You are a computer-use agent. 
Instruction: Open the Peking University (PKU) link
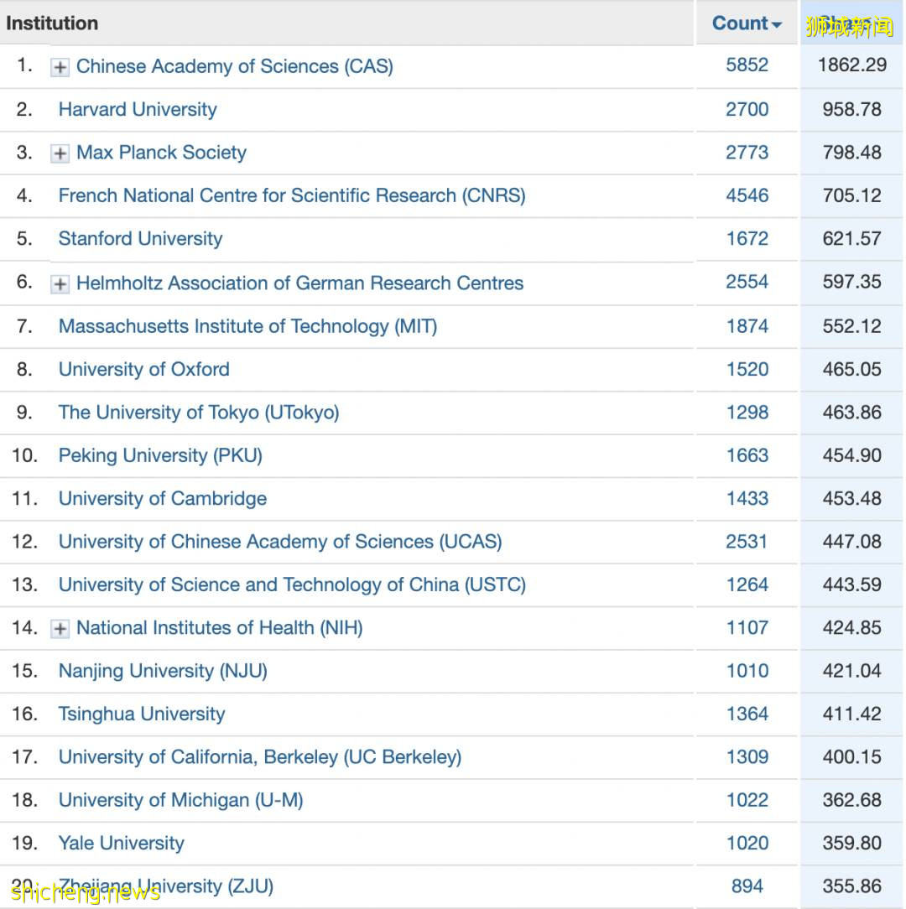tap(159, 455)
